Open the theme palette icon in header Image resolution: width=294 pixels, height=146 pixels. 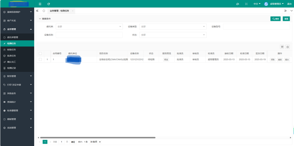(x=237, y=4)
